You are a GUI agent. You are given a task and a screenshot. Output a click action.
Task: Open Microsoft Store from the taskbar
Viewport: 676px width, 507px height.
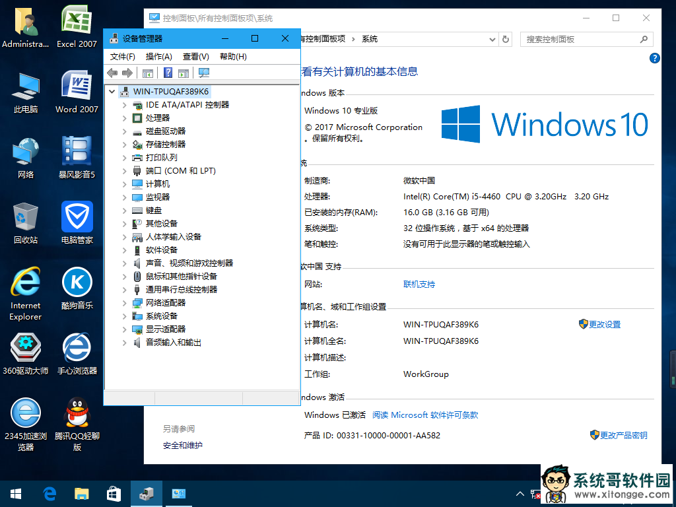pyautogui.click(x=114, y=494)
